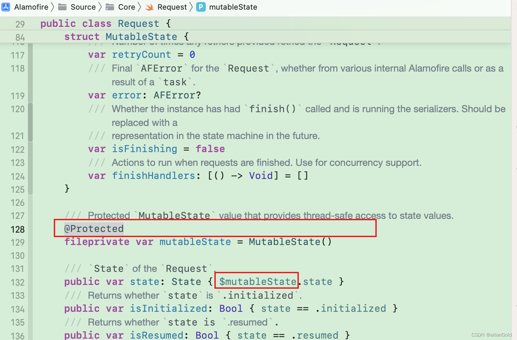The width and height of the screenshot is (517, 340).
Task: Click the 'fileprivate' keyword on line 129
Action: (97, 242)
